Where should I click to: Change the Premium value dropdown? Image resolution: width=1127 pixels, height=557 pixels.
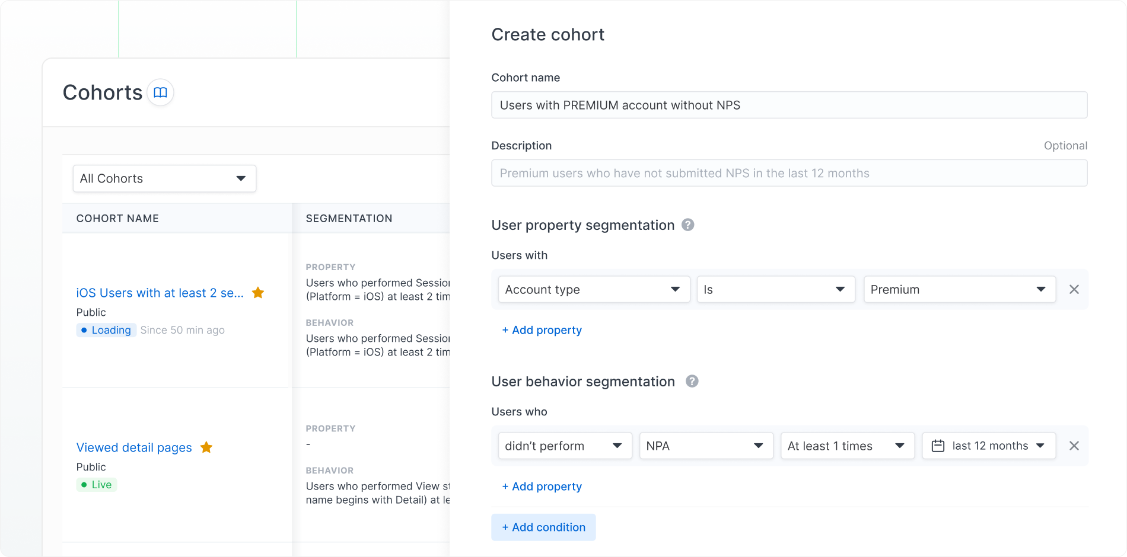pyautogui.click(x=959, y=289)
